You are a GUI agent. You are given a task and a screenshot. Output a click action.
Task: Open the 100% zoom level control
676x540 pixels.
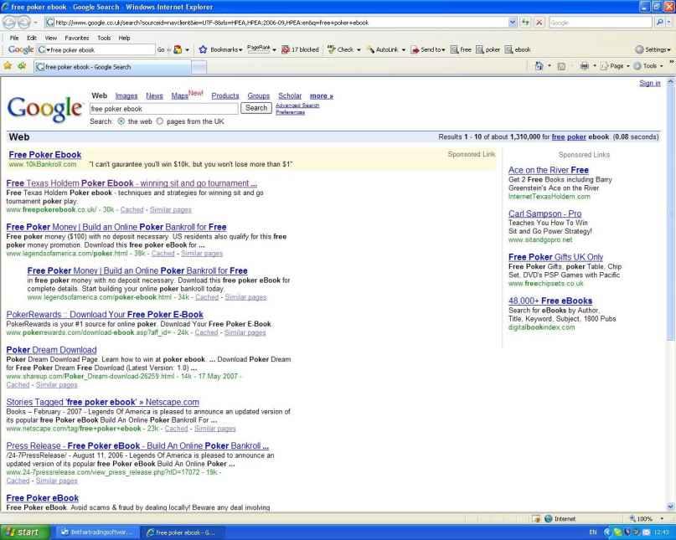643,519
